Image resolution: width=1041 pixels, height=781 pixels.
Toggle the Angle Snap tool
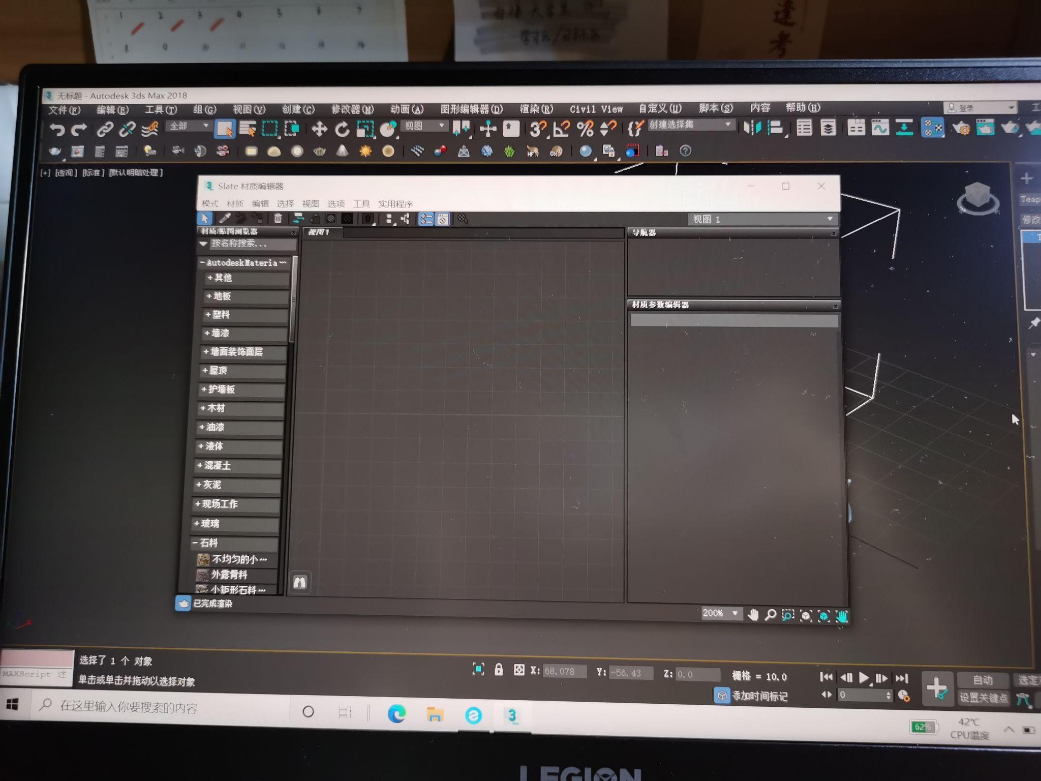(x=561, y=129)
